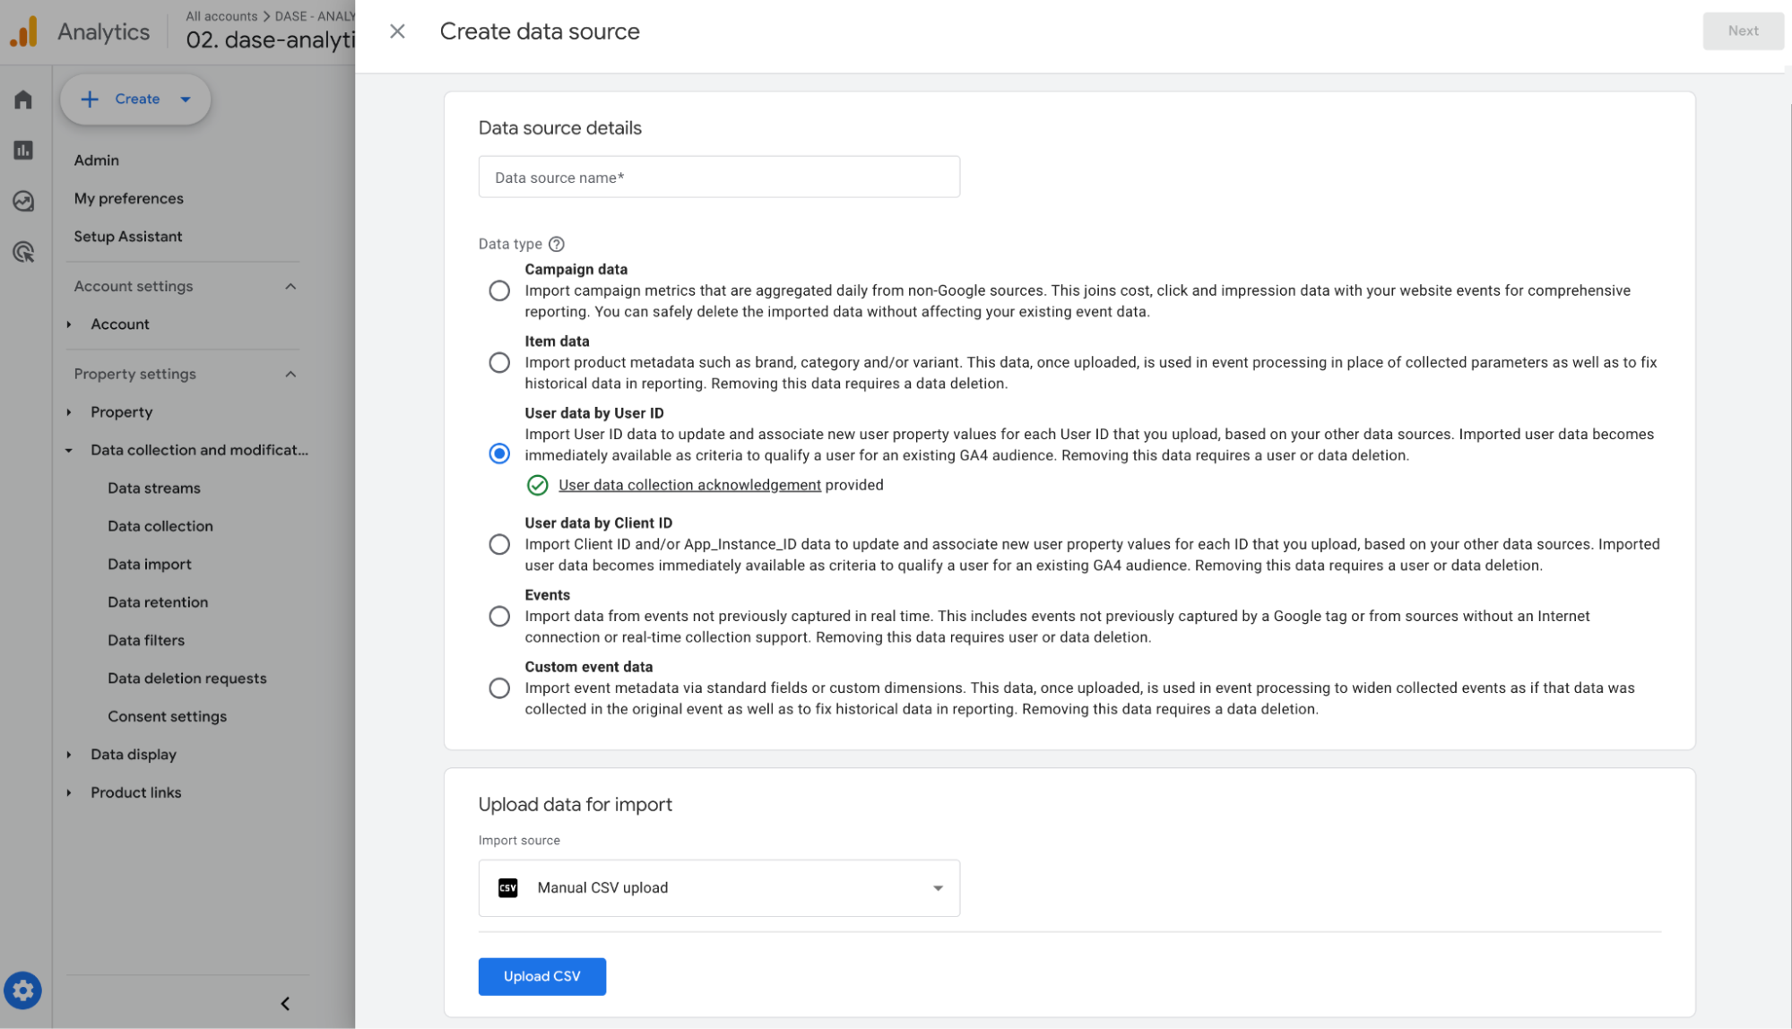This screenshot has width=1792, height=1029.
Task: Open the User data collection acknowledgement link
Action: (x=689, y=484)
